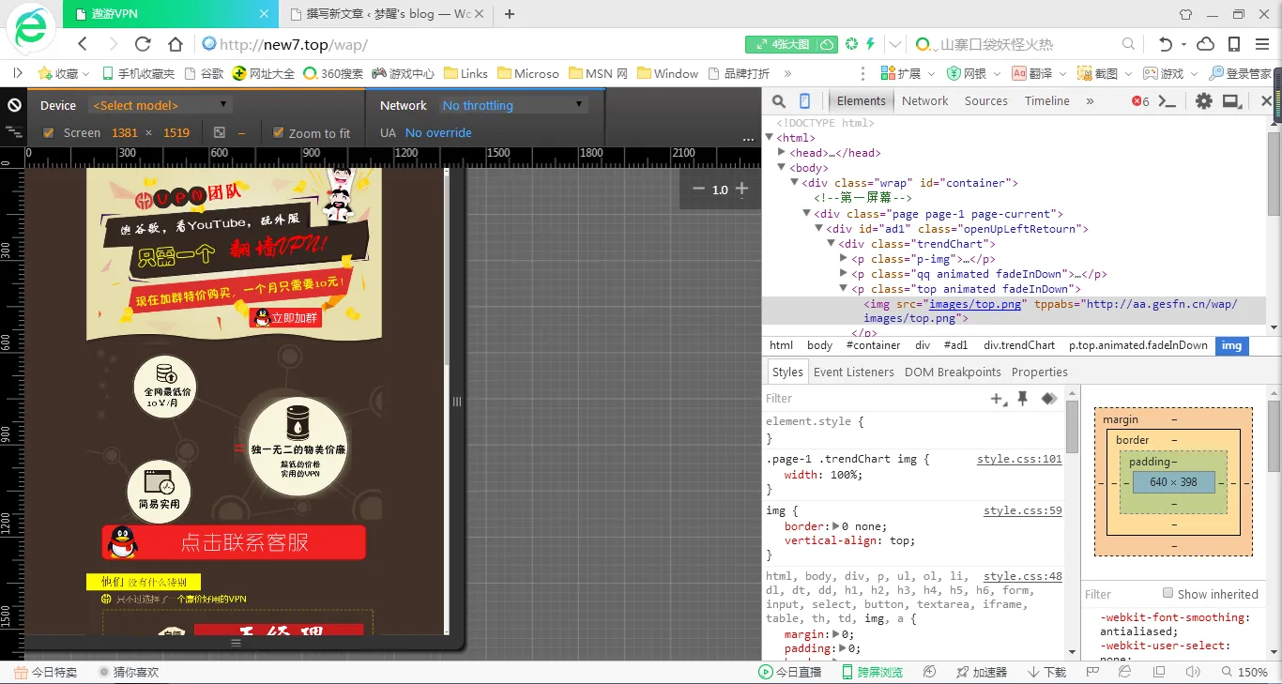This screenshot has width=1282, height=684.
Task: Open style.css:101 source link
Action: coord(1019,459)
